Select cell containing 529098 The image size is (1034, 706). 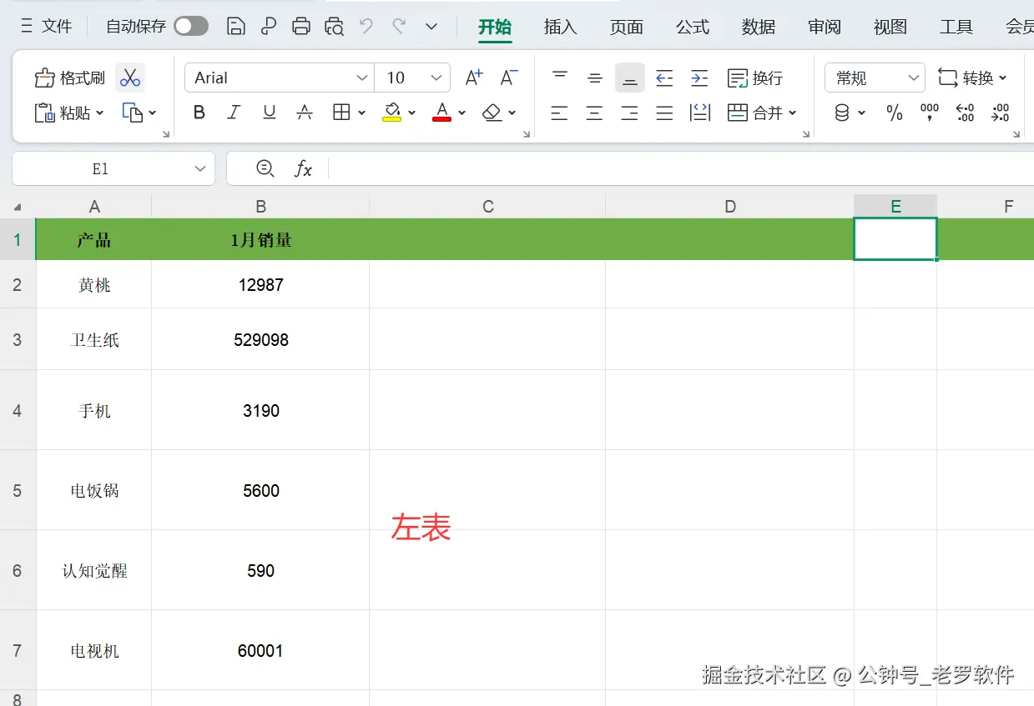click(260, 339)
